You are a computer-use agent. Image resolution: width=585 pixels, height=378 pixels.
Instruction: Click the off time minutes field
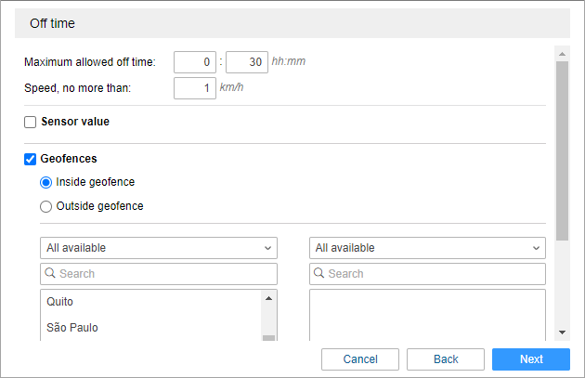(x=247, y=62)
